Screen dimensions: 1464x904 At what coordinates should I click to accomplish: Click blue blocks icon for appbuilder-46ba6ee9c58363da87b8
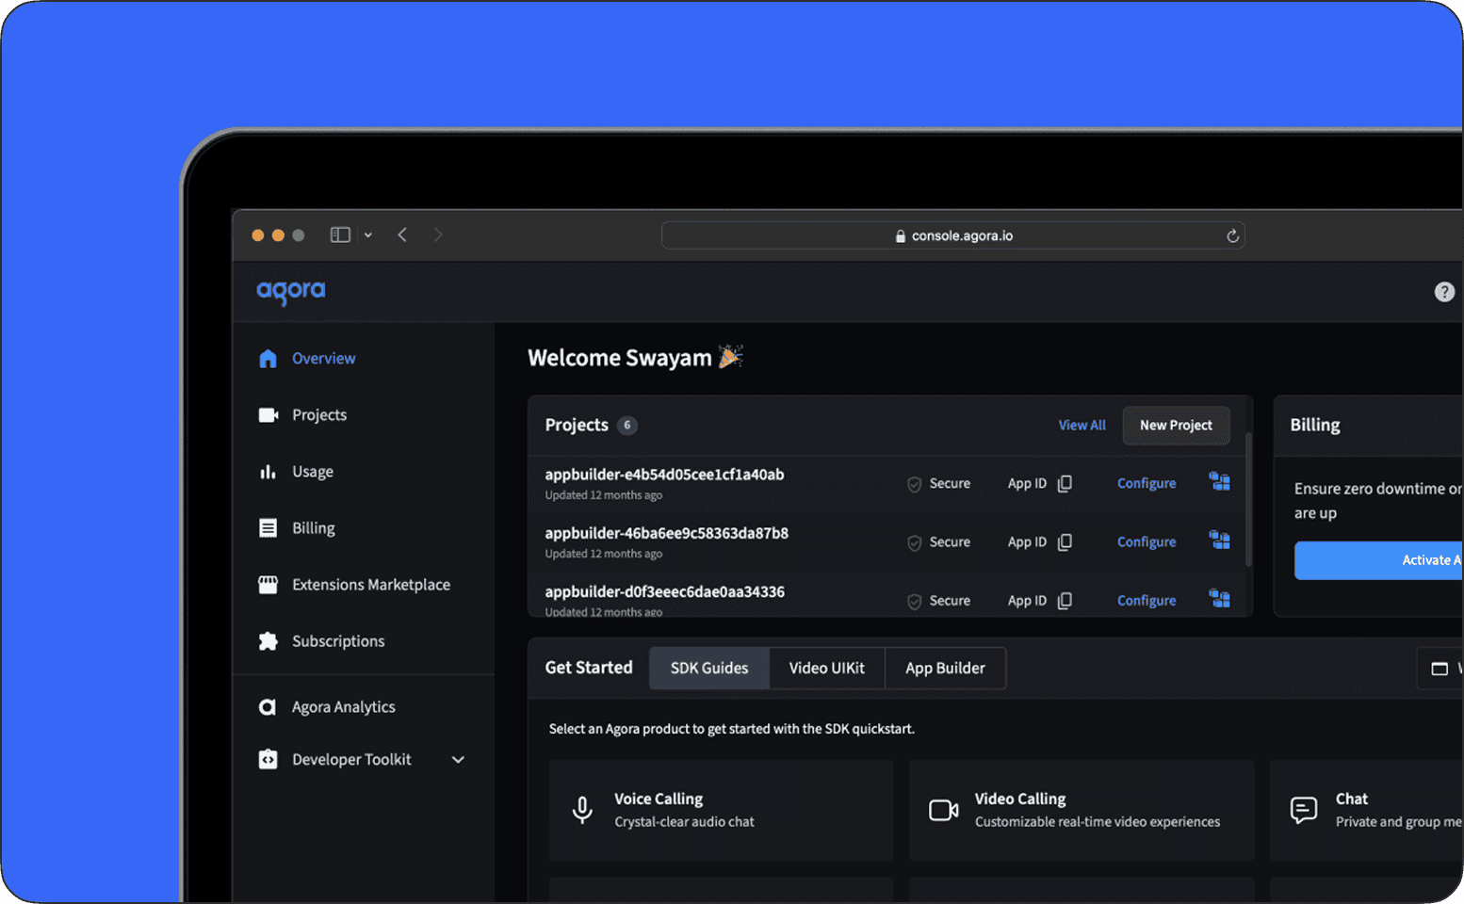point(1219,541)
